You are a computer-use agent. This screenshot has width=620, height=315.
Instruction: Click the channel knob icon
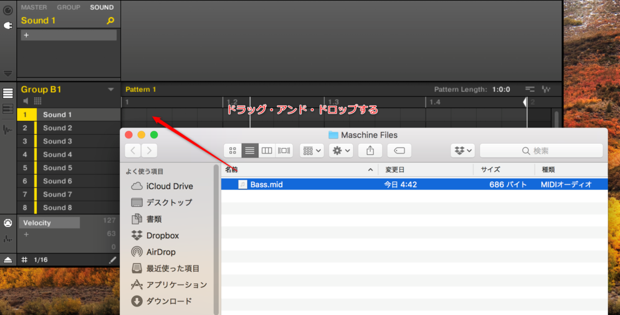(x=8, y=10)
